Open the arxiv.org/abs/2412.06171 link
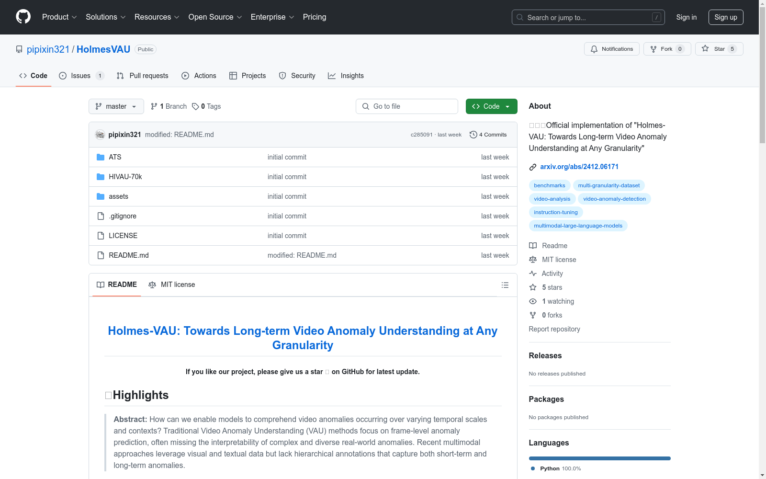 (x=579, y=167)
